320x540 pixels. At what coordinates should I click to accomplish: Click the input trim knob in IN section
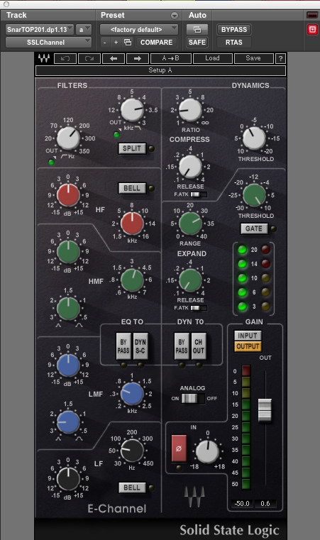tap(207, 451)
